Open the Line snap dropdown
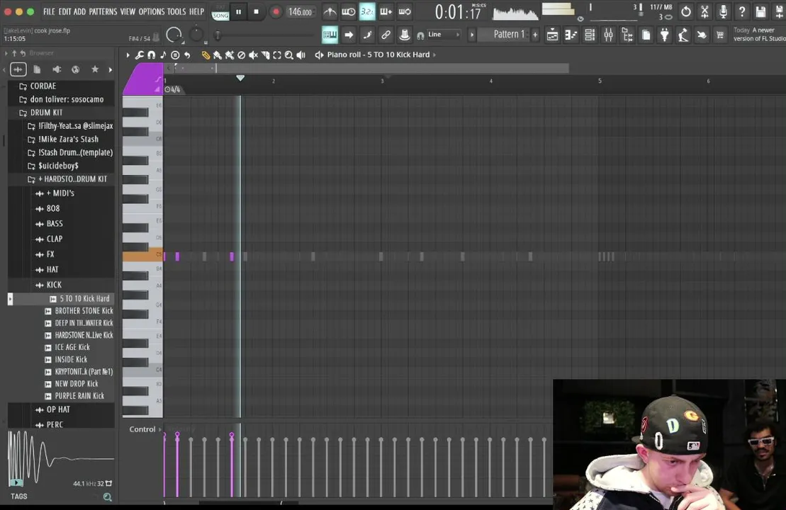This screenshot has height=510, width=786. coord(444,35)
